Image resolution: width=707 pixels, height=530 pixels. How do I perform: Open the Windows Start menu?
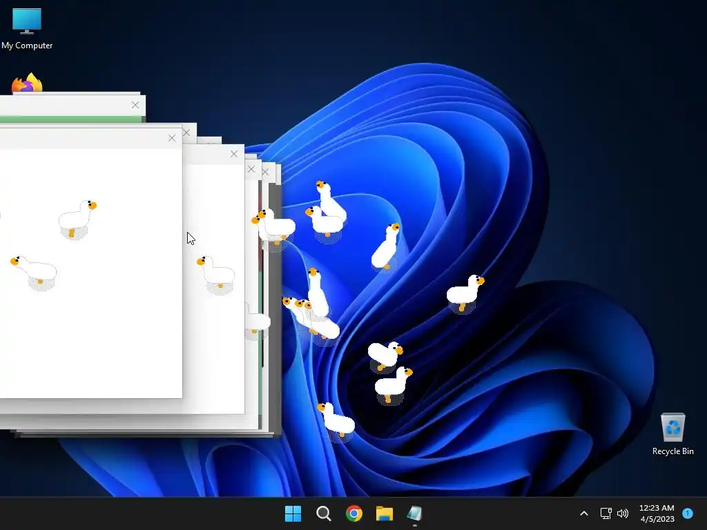pos(293,513)
